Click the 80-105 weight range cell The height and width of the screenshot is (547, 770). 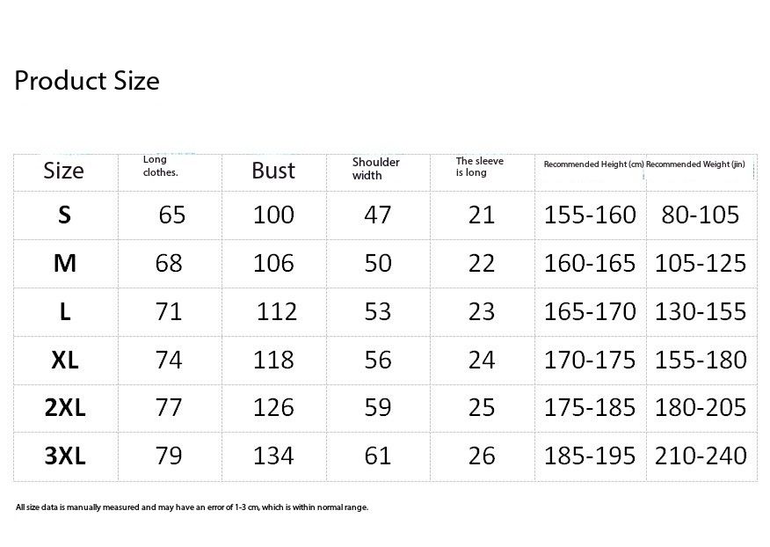701,215
